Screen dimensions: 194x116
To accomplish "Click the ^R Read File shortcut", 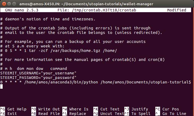I will [x=46, y=114].
